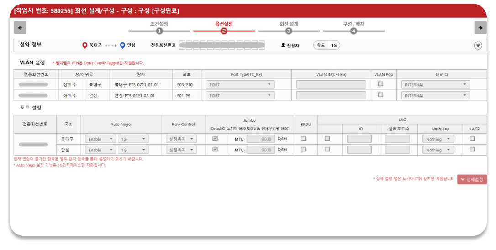Toggle BPDU checkbox for 북대구
Image resolution: width=496 pixels, height=250 pixels.
(303, 138)
